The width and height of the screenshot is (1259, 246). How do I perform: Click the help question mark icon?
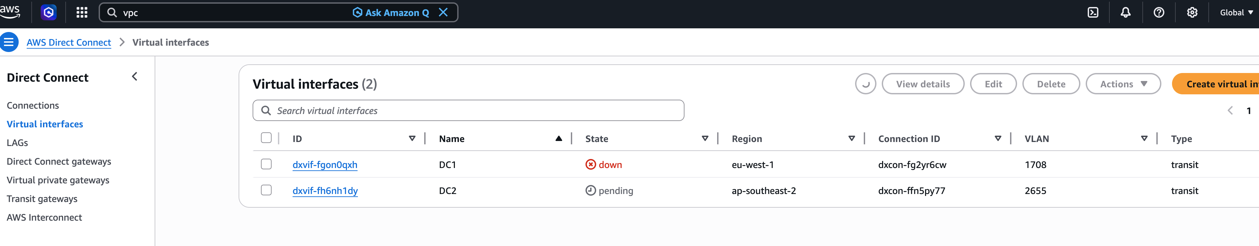1159,13
